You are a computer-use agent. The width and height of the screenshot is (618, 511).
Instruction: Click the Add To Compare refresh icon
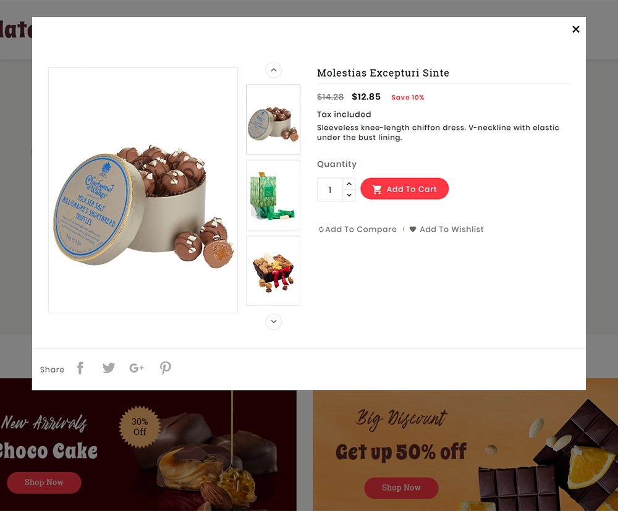(x=321, y=230)
